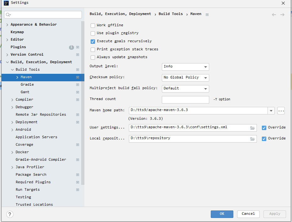Open the Maven home path dropdown arrow
This screenshot has width=292, height=222.
[271, 111]
